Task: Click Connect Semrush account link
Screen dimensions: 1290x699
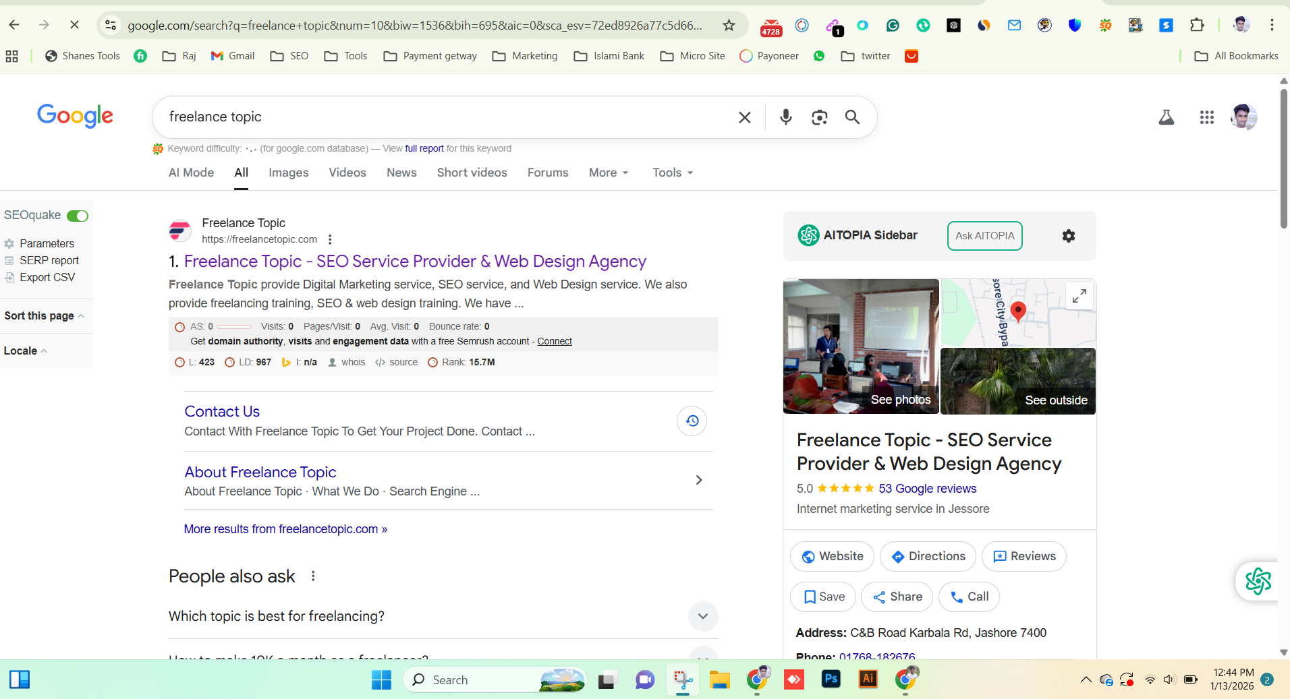Action: [555, 342]
